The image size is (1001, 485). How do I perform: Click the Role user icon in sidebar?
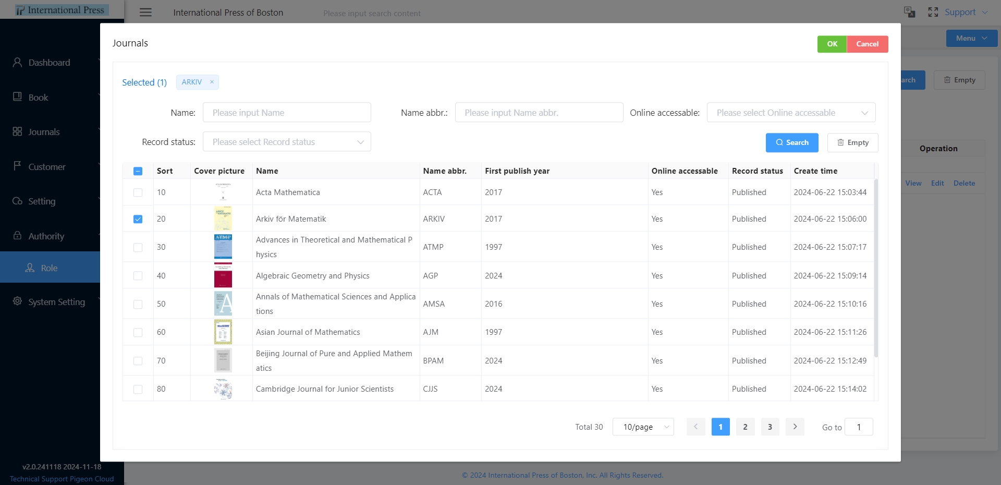tap(30, 268)
